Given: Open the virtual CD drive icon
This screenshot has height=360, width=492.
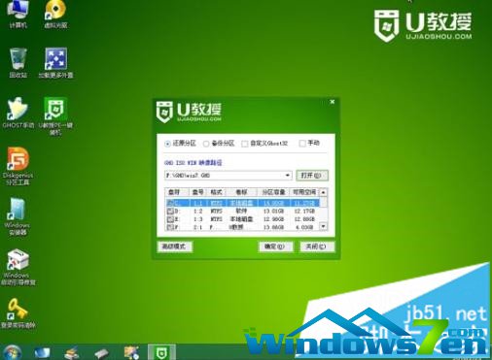Looking at the screenshot, I should click(x=55, y=15).
